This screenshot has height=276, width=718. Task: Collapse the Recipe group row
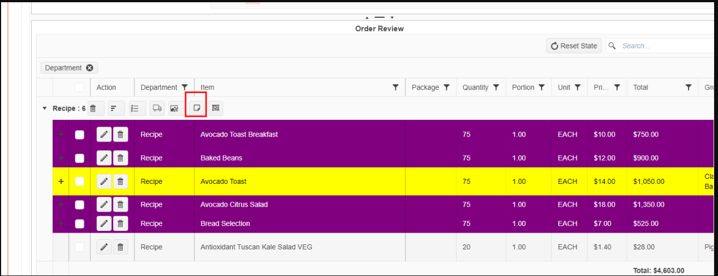45,109
